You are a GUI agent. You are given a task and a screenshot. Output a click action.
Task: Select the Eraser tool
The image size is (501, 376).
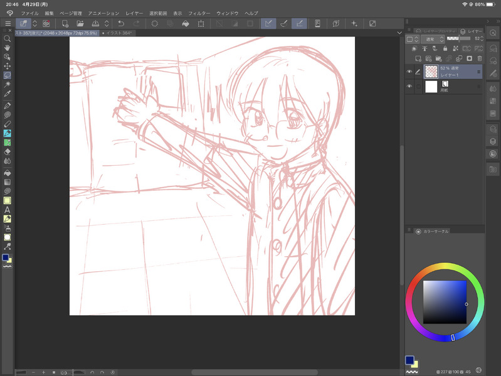7,152
